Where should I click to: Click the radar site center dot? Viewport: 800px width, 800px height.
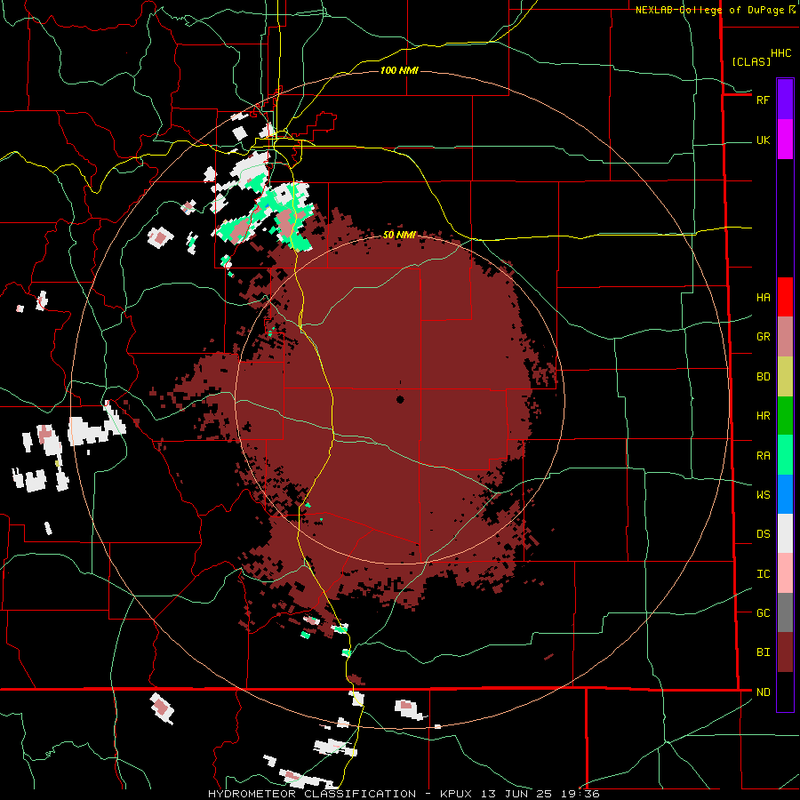tap(400, 399)
